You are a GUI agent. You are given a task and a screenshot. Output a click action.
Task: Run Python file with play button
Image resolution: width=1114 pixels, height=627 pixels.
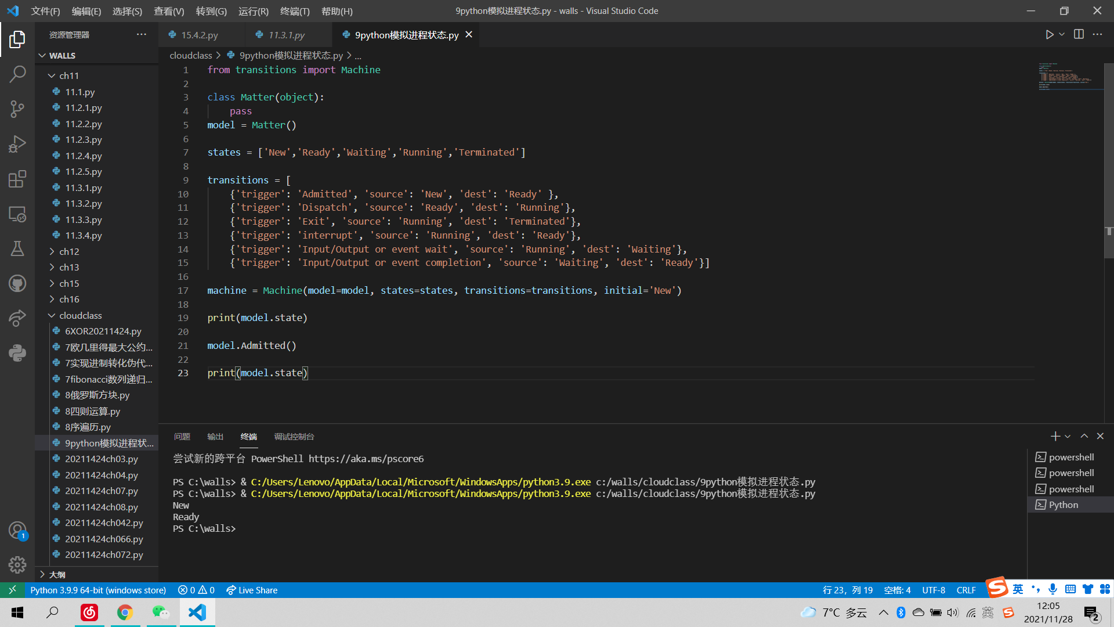(1049, 35)
